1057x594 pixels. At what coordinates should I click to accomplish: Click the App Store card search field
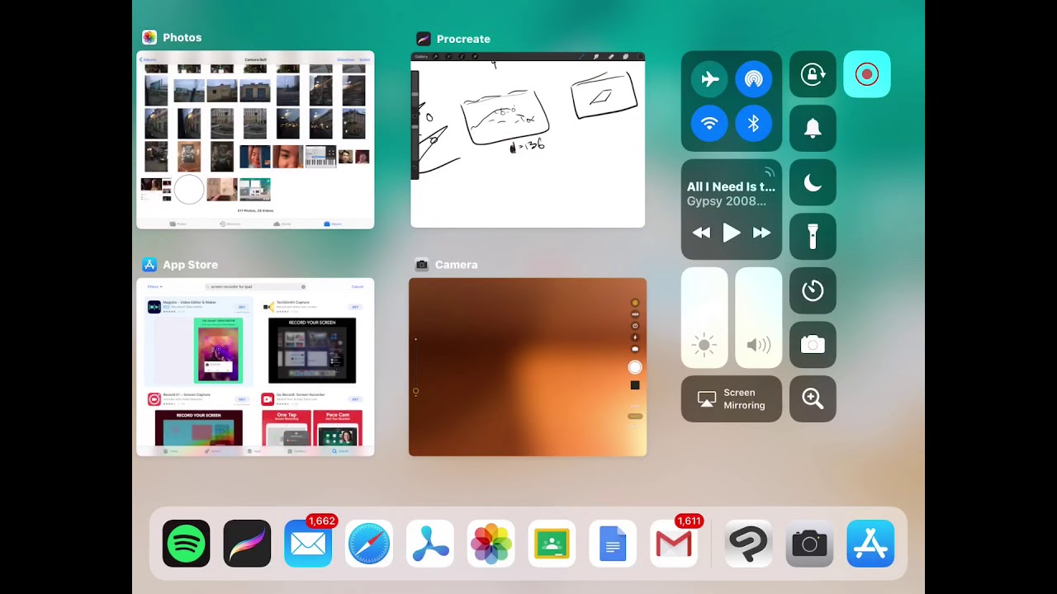[256, 287]
